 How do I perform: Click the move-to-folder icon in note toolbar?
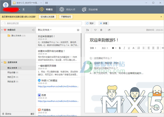click(x=87, y=30)
